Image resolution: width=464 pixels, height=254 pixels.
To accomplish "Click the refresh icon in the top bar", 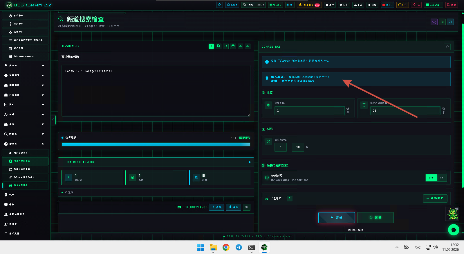I will pyautogui.click(x=219, y=5).
